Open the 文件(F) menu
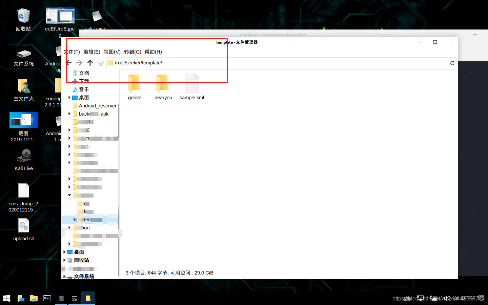 pos(72,52)
